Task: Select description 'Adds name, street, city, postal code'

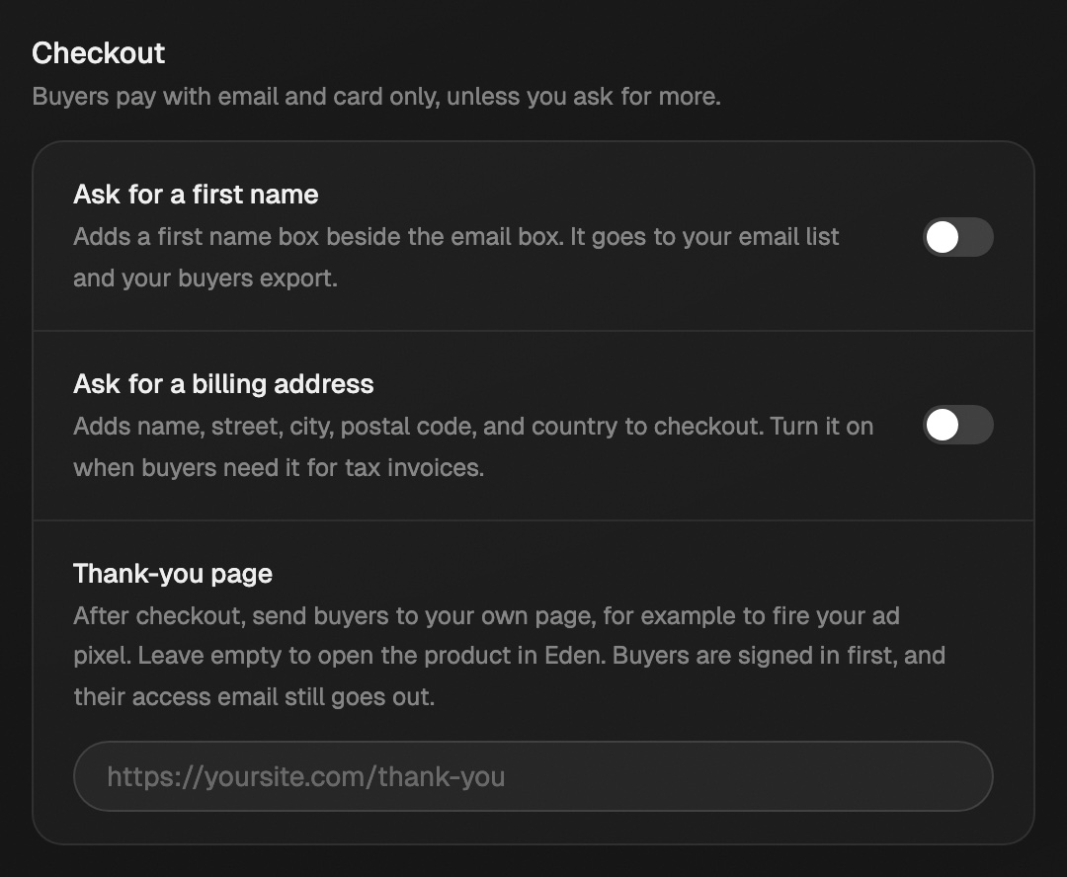Action: pos(473,447)
